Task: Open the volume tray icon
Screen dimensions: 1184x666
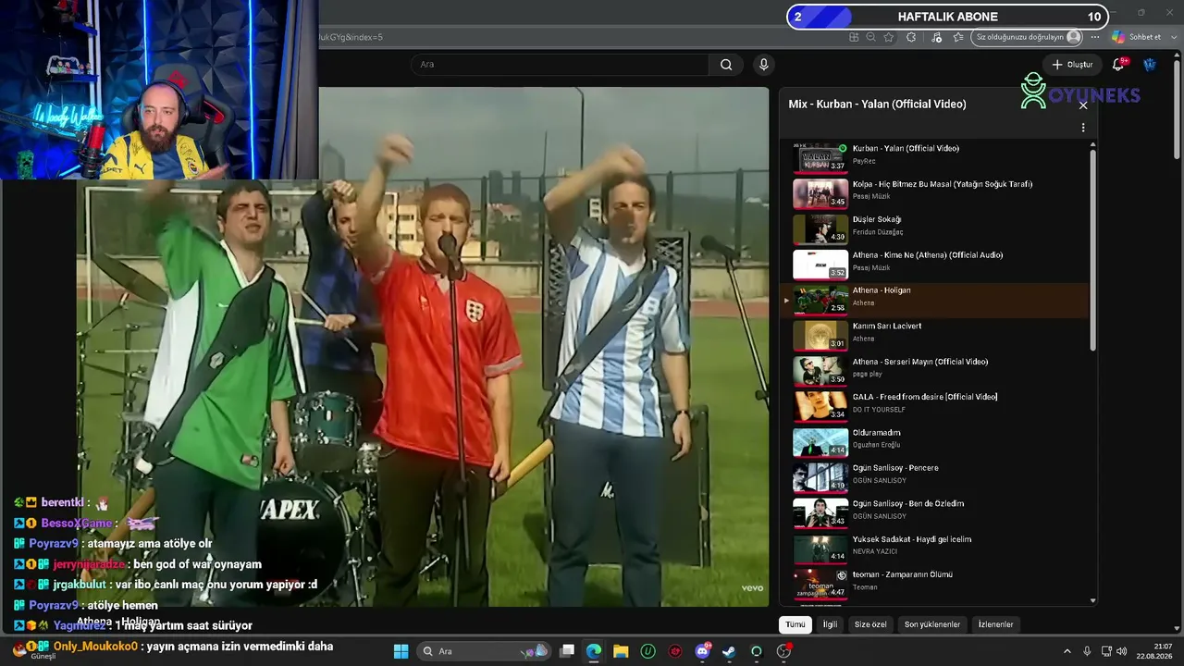Action: coord(1123,651)
